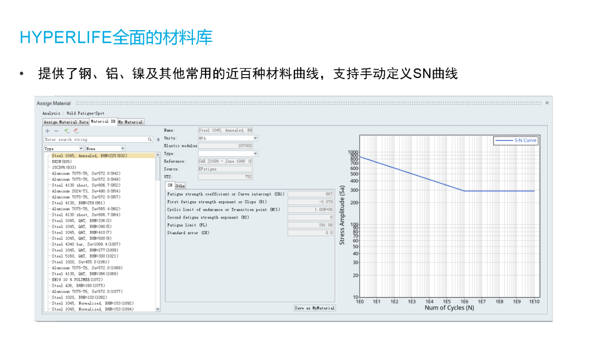Screen dimensions: 602x339
Task: Select EN19 10 % POLYMER (1072)
Action: (77, 279)
